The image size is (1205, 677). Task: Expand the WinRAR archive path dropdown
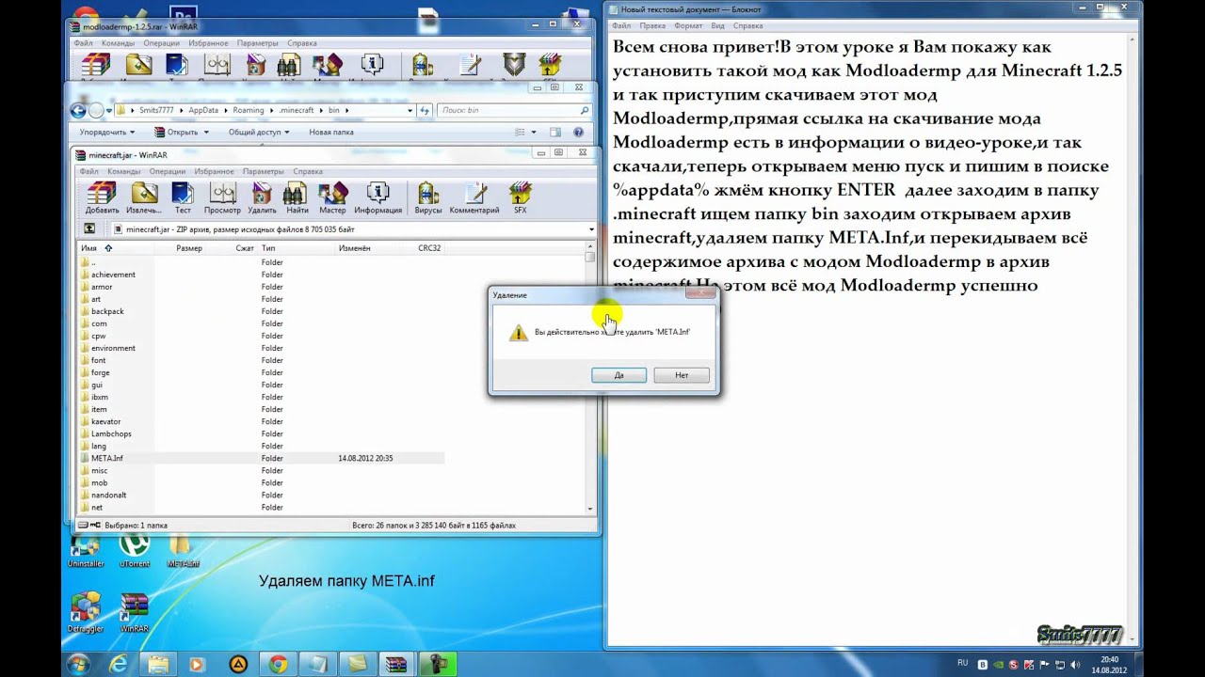591,228
